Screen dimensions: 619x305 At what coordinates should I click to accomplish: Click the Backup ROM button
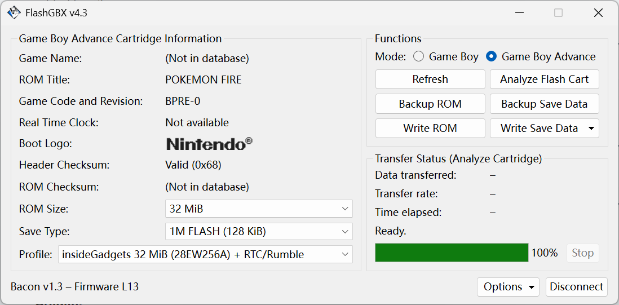pyautogui.click(x=430, y=104)
